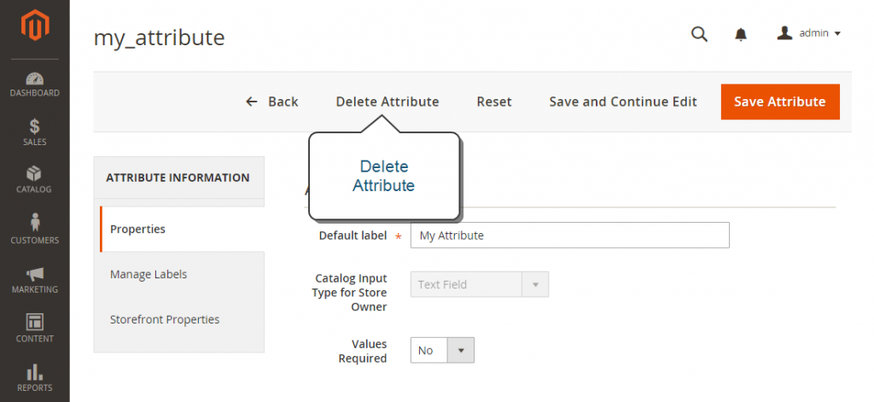Open the Sales sidebar menu
874x402 pixels.
click(x=34, y=132)
